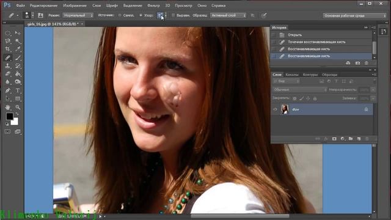The width and height of the screenshot is (391, 220).
Task: Open the workspace switcher dropdown
Action: [354, 16]
